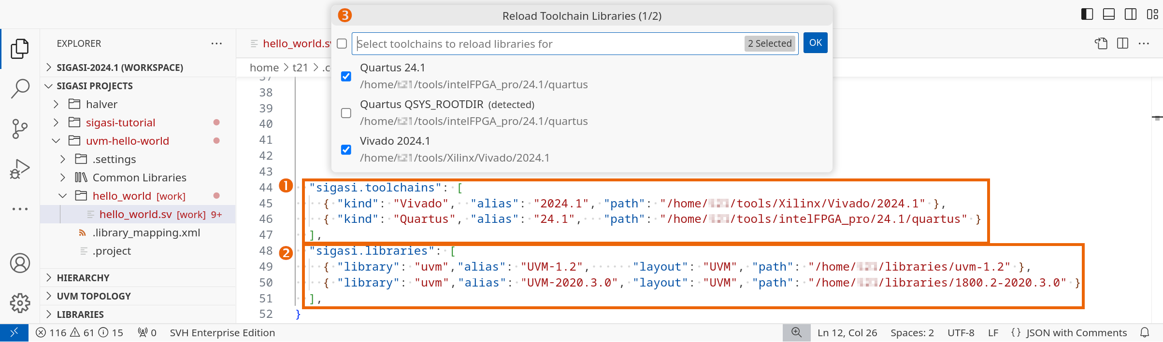Click the t21 breadcrumb segment
This screenshot has width=1163, height=342.
click(300, 68)
